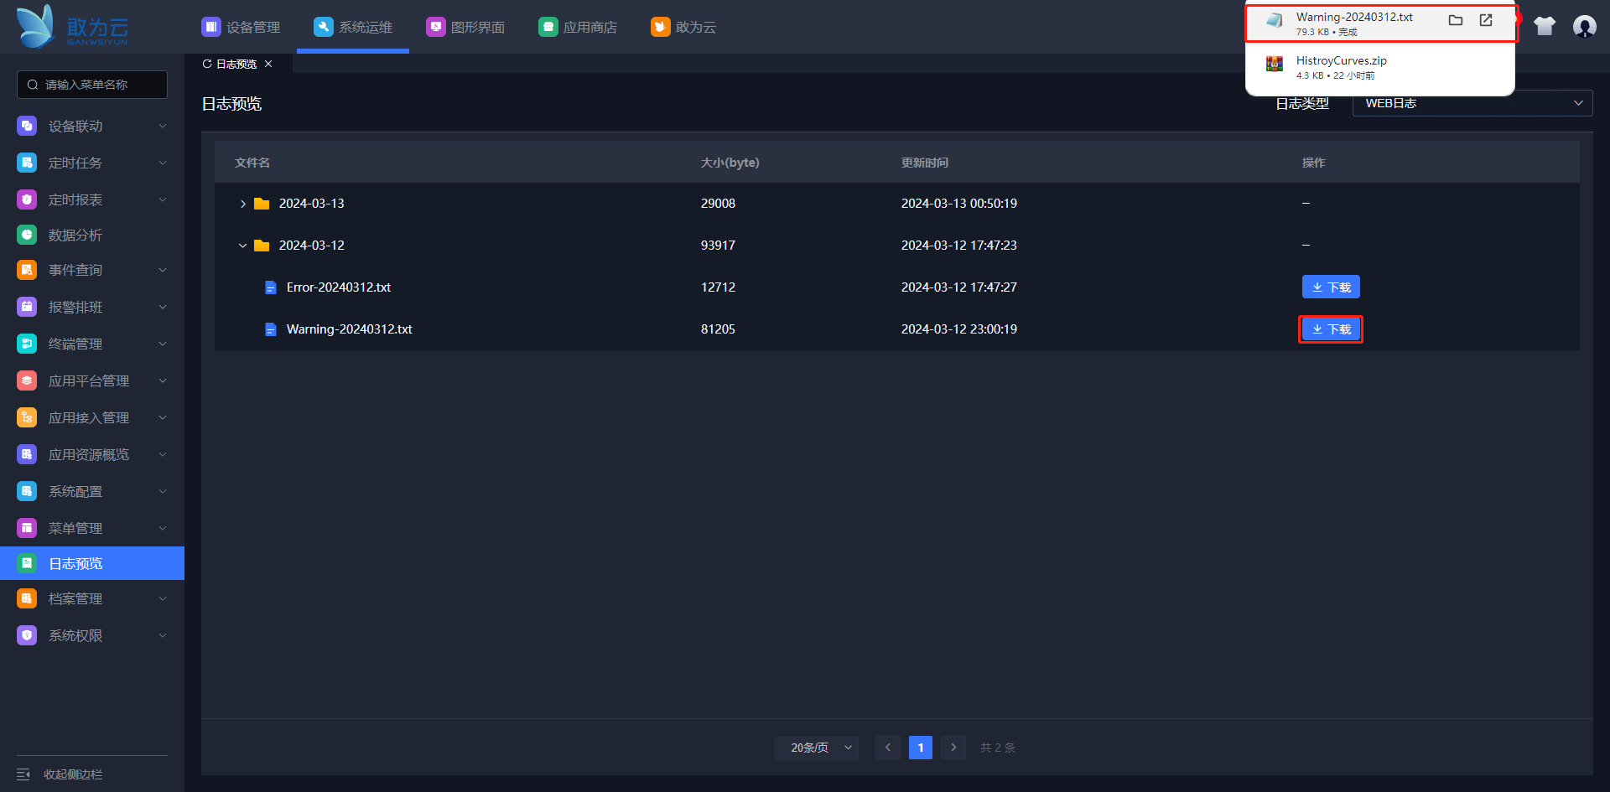Expand the 系统配置 submenu arrow
This screenshot has height=792, width=1610.
[x=163, y=491]
